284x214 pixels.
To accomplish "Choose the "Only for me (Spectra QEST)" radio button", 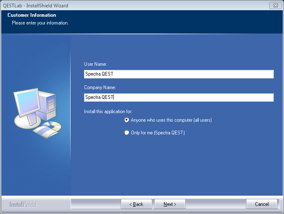I will coord(127,133).
